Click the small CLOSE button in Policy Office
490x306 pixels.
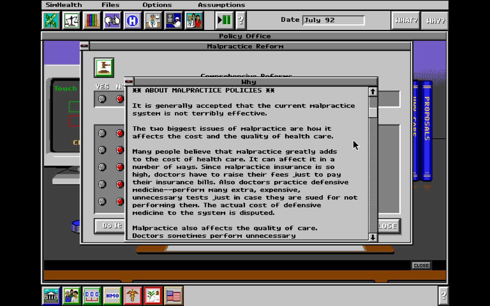click(421, 266)
